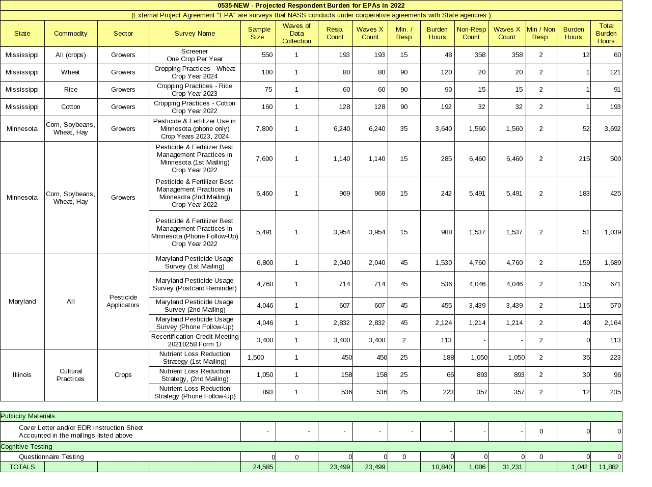The image size is (652, 487).
Task: Click the 'Recertification Credit Meeting' survey cell
Action: coord(195,340)
